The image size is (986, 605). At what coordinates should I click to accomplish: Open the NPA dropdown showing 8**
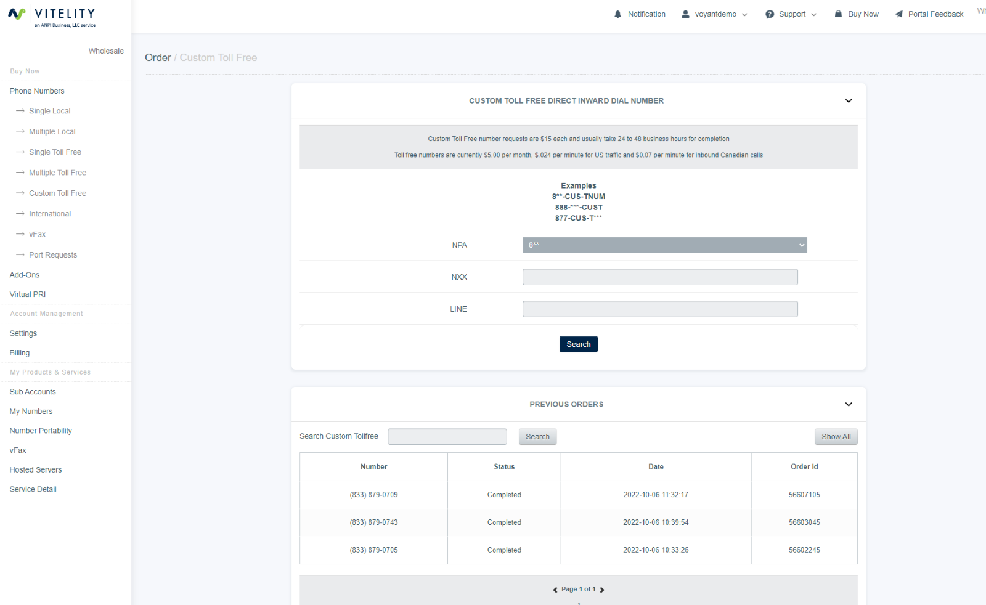tap(664, 245)
